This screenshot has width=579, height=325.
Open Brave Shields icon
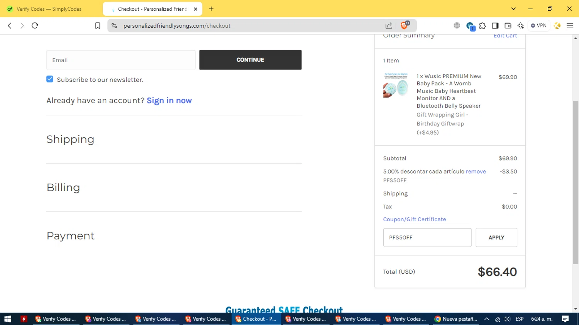(x=405, y=25)
